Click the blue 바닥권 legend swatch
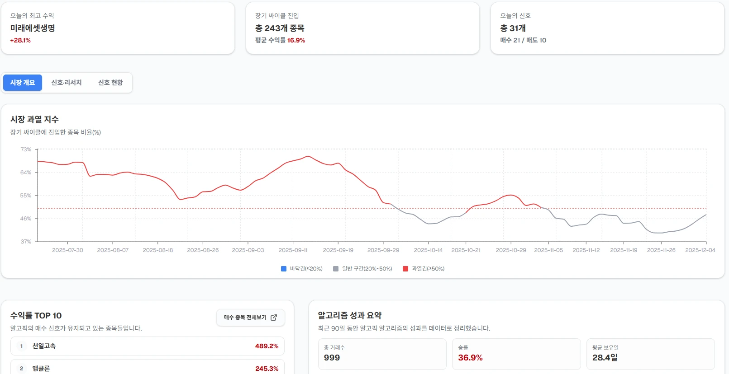 pos(284,269)
